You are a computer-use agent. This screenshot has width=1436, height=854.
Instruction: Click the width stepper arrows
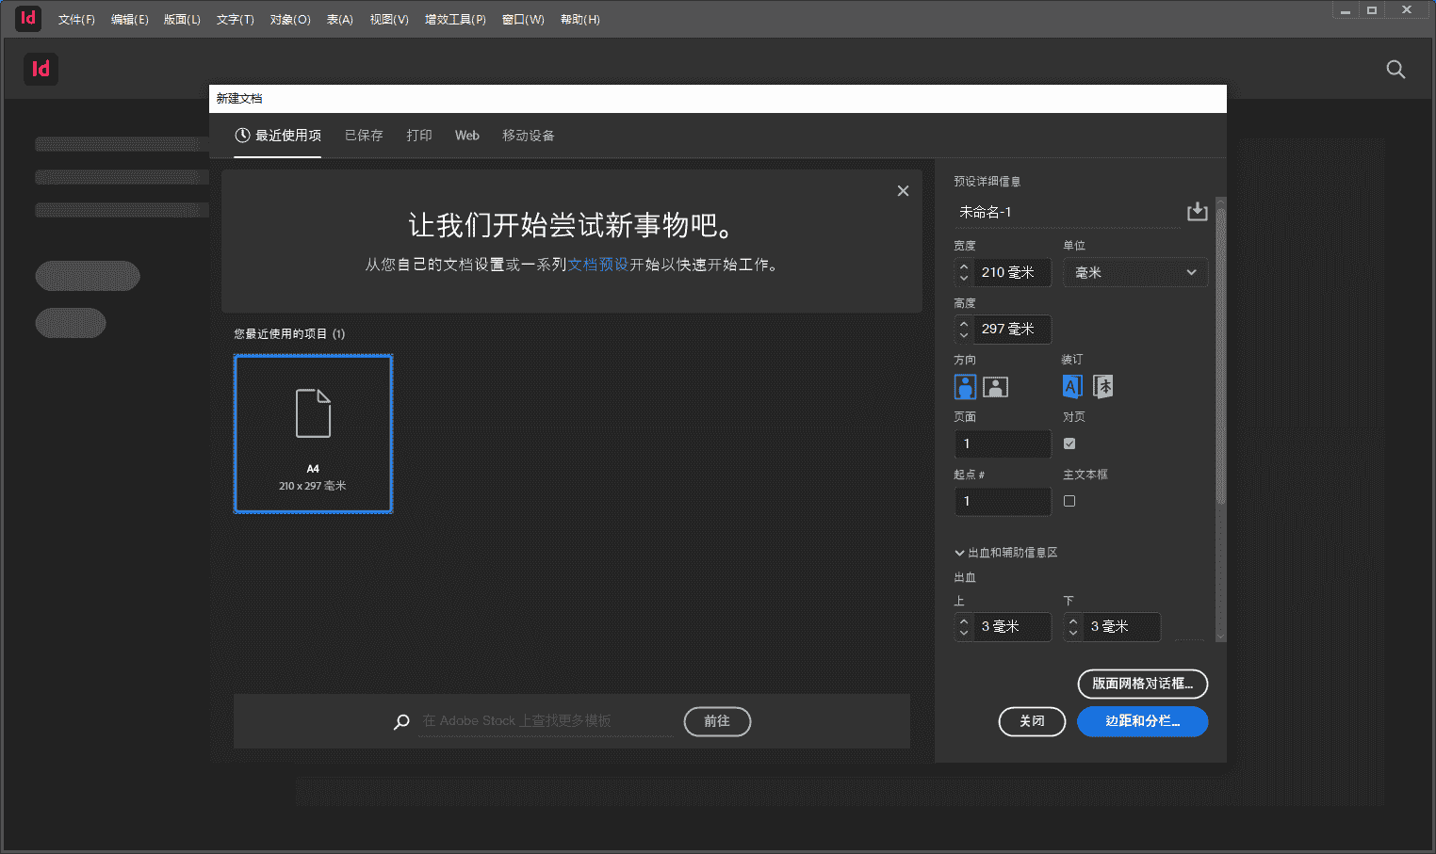point(964,273)
